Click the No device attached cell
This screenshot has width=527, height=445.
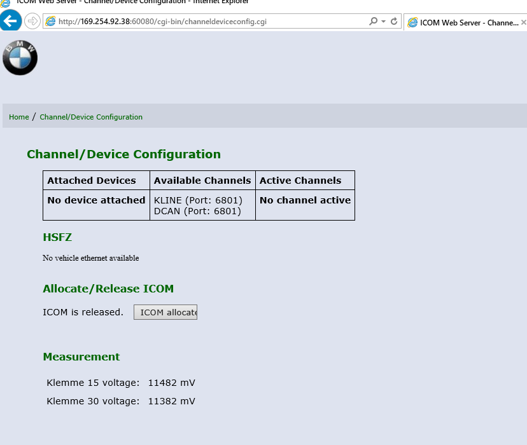96,205
